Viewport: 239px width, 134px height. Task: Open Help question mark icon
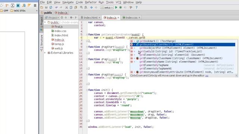136,7
